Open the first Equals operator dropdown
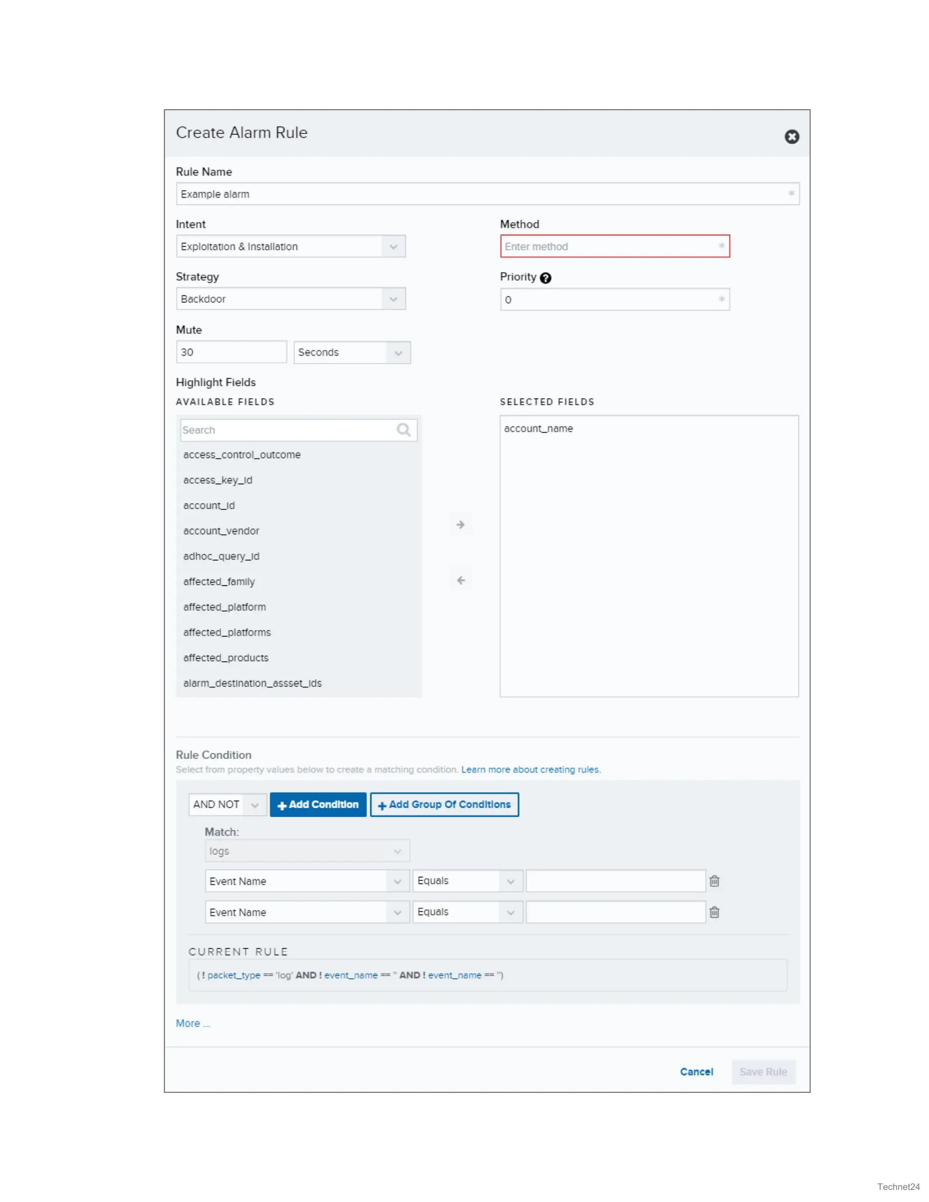Viewport: 929px width, 1202px height. coord(467,880)
